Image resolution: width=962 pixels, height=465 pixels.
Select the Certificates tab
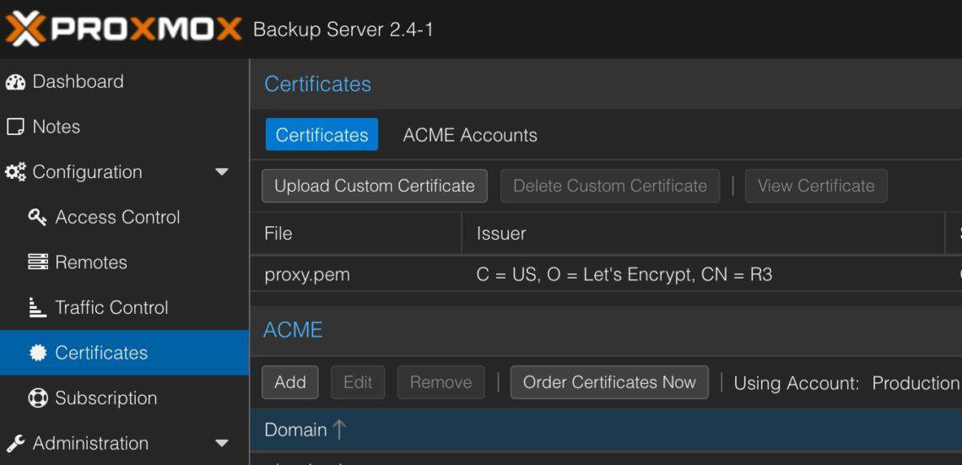pos(322,135)
